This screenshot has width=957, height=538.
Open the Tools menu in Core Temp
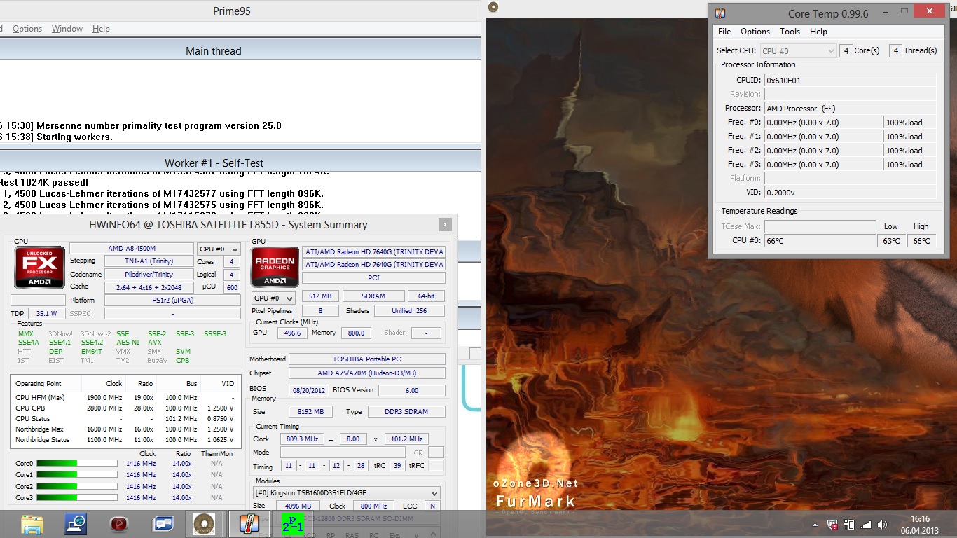click(790, 32)
